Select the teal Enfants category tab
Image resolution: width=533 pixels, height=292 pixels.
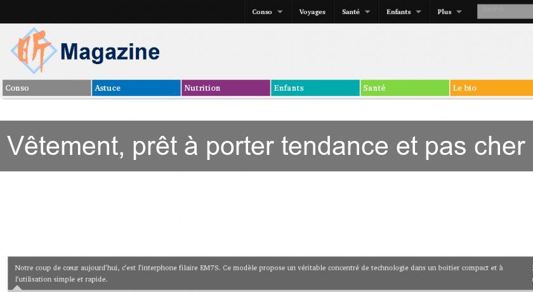[x=315, y=88]
